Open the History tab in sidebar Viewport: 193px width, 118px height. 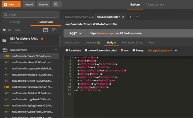coord(15,22)
